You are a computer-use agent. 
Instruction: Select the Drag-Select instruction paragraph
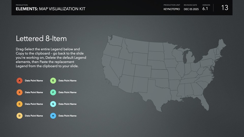[51, 57]
